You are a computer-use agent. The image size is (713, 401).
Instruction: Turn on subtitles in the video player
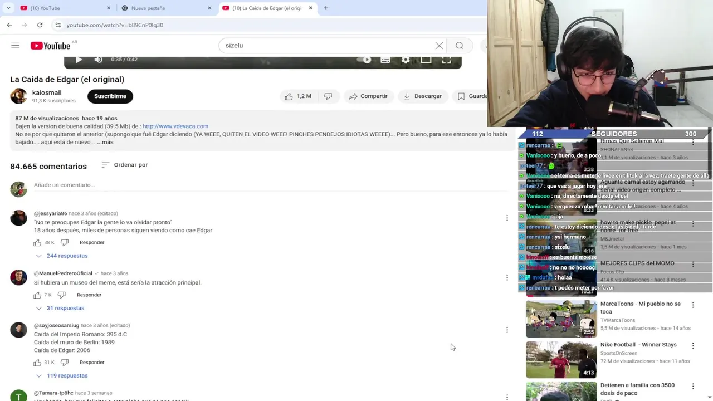pos(385,60)
